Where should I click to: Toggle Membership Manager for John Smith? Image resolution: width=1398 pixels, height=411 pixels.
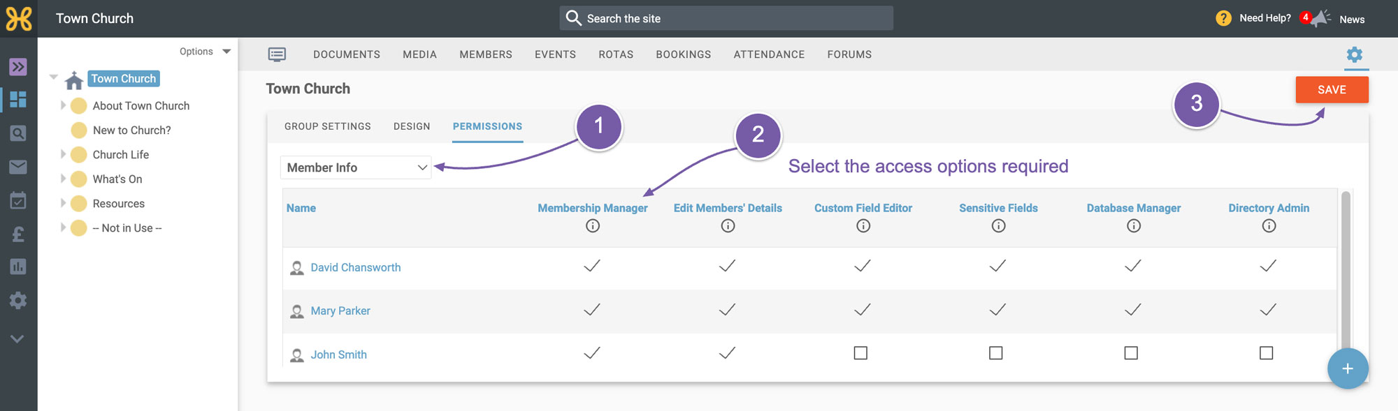[x=592, y=353]
